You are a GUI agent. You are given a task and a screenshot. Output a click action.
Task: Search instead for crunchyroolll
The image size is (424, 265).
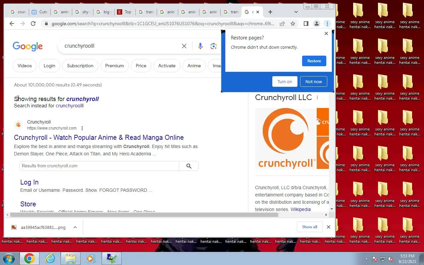coord(70,106)
